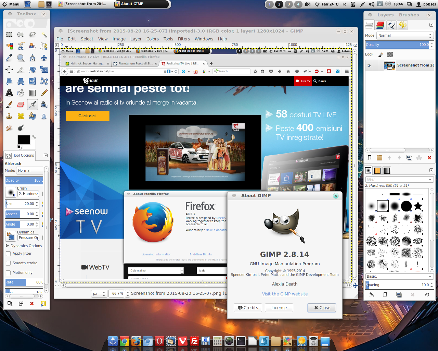Toggle the chain link for Screenshot layer
This screenshot has height=351, width=438.
[x=376, y=65]
